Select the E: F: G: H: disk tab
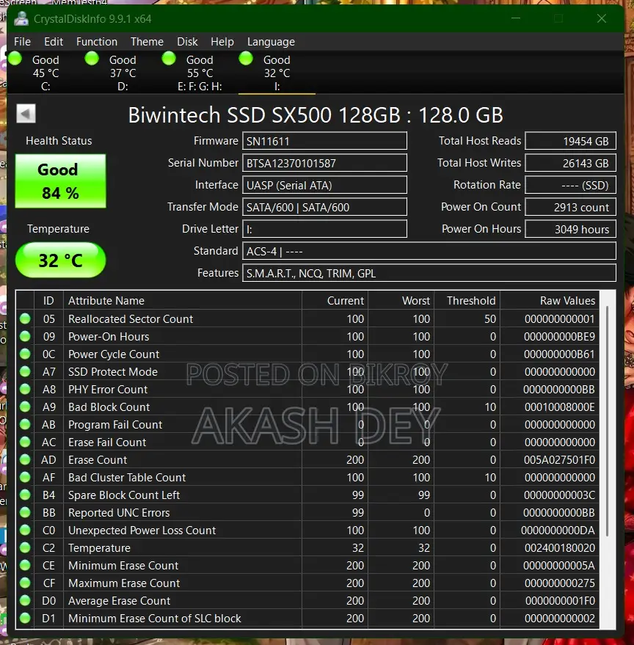The image size is (634, 645). click(x=200, y=73)
